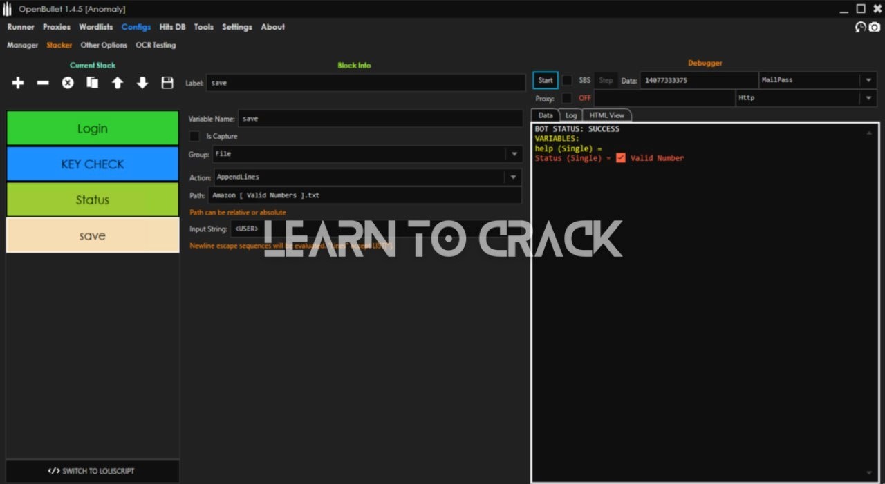Enable the Is Capture checkbox
Screen dimensions: 885x484
[195, 137]
